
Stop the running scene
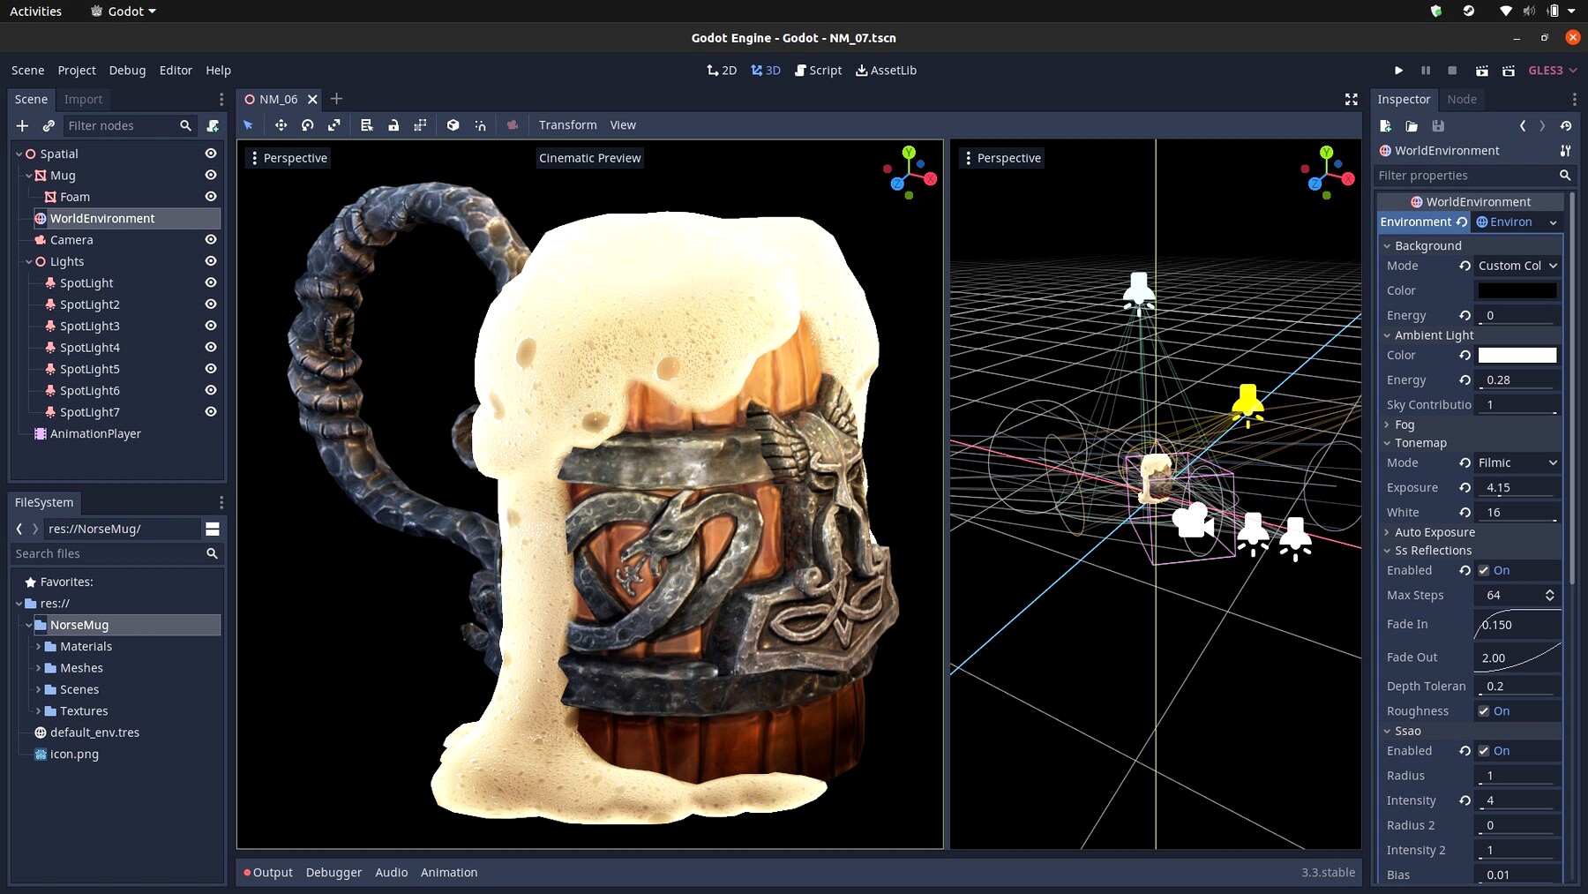1452,71
